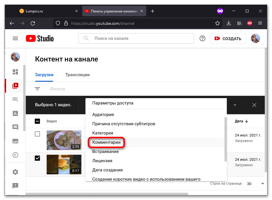The width and height of the screenshot is (272, 200).
Task: Close the selection bar with X
Action: pyautogui.click(x=254, y=105)
